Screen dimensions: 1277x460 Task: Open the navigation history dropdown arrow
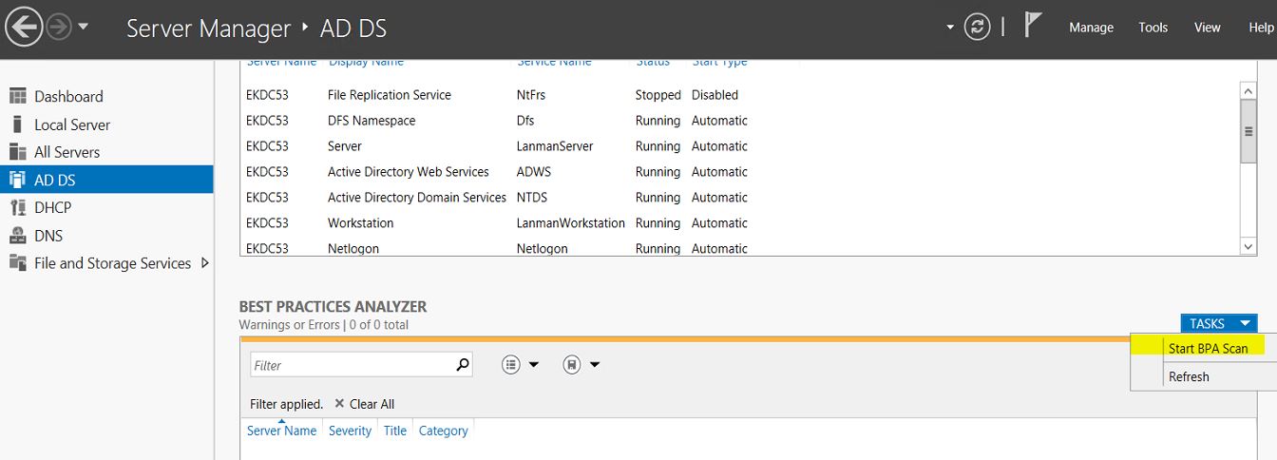84,27
